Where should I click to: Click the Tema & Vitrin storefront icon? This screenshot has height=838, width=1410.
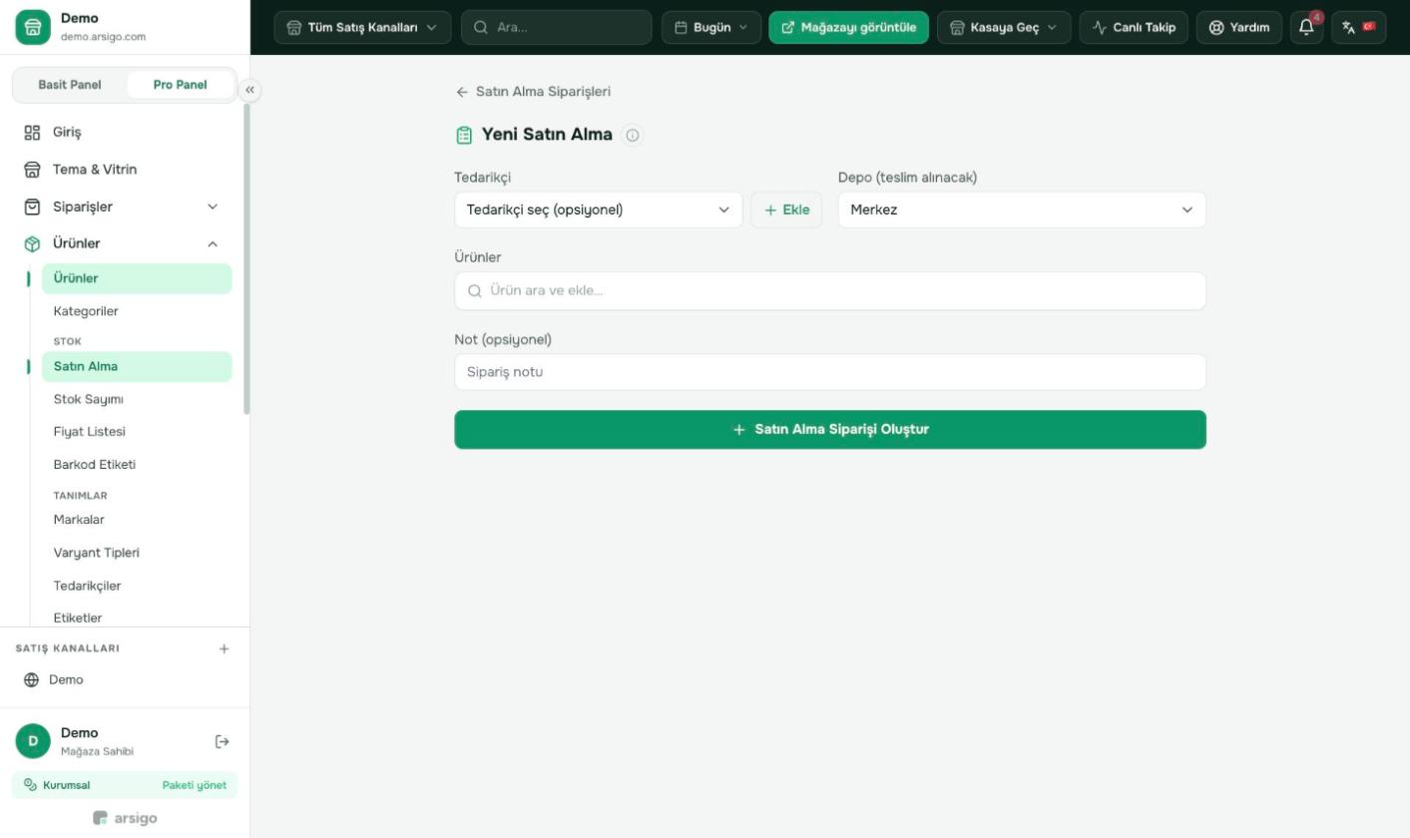pos(32,170)
